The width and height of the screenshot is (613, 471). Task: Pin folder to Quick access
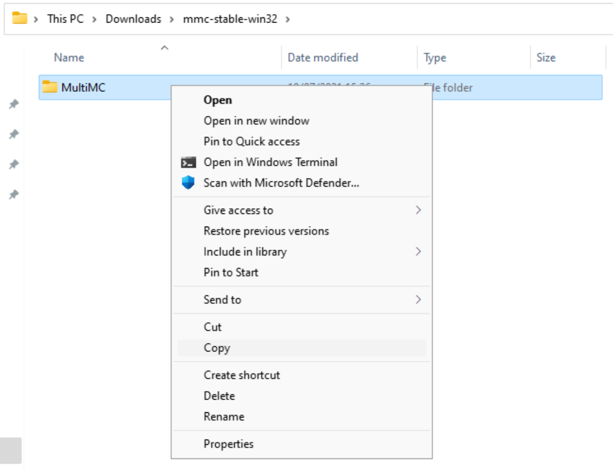point(251,142)
